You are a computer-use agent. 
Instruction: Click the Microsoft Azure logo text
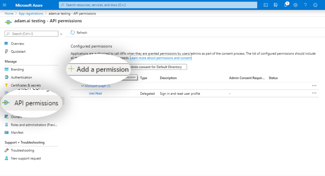click(x=29, y=5)
